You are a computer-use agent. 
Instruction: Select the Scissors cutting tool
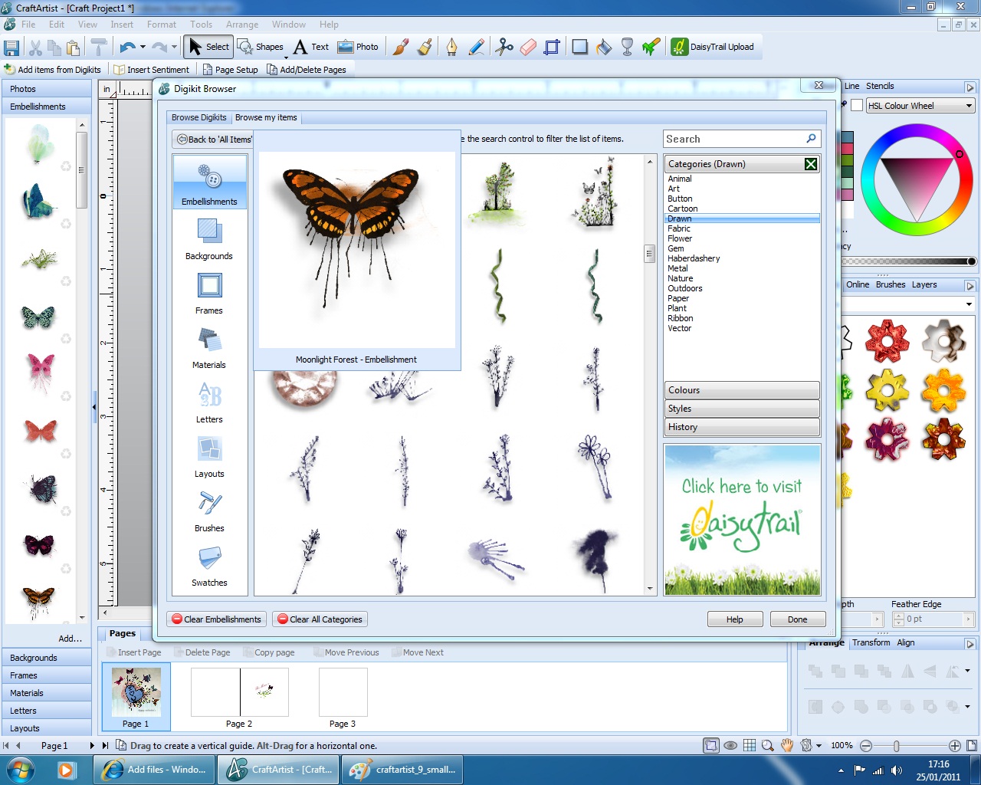pyautogui.click(x=504, y=47)
